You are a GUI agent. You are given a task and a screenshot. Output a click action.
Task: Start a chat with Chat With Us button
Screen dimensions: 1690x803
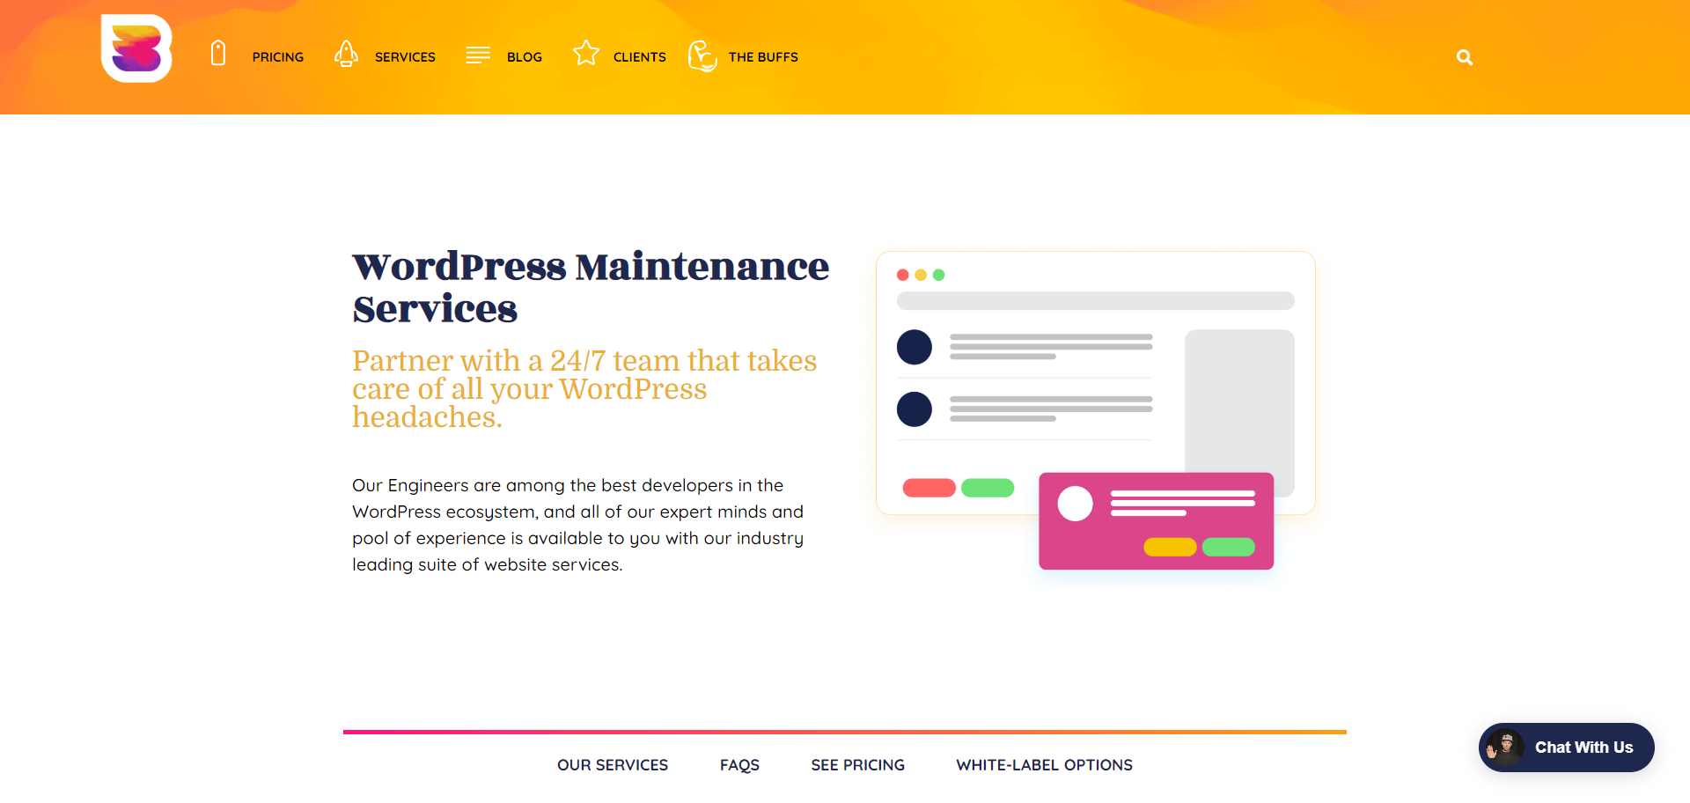click(1583, 748)
